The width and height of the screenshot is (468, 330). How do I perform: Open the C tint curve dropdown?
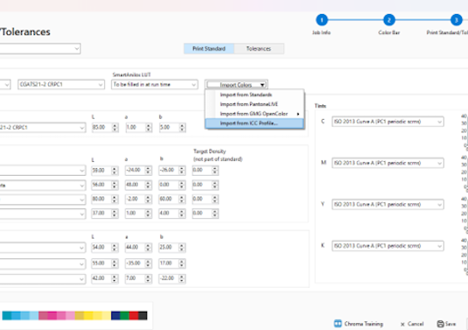coord(387,122)
